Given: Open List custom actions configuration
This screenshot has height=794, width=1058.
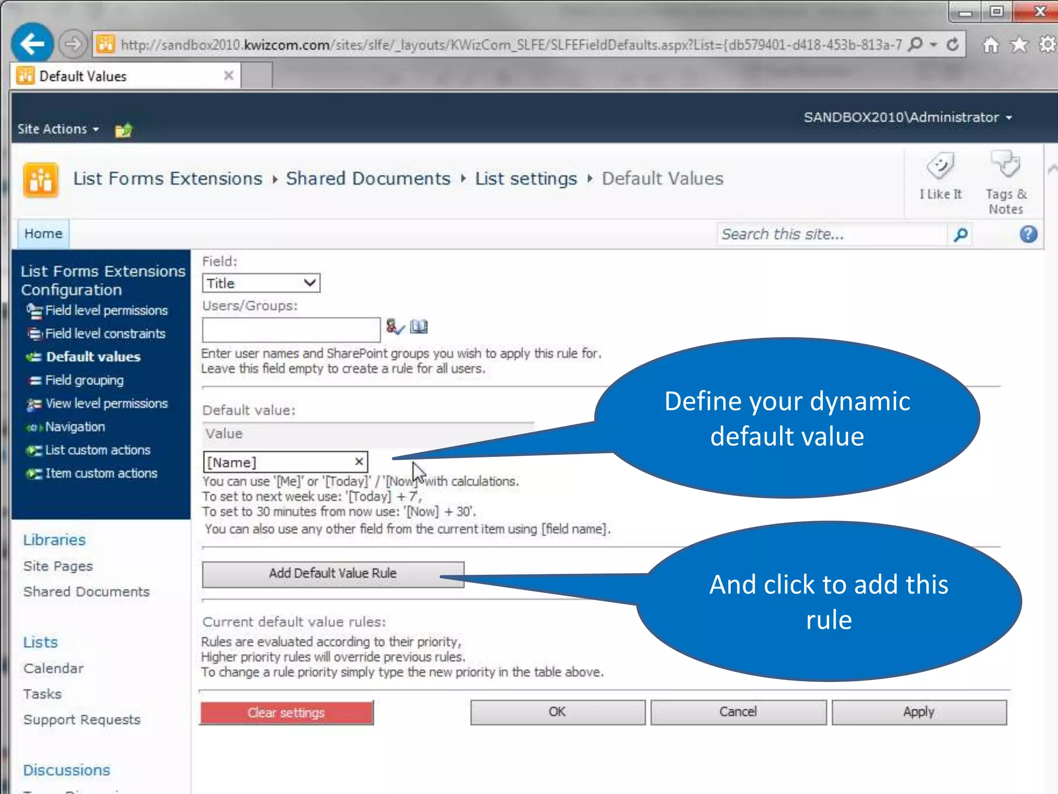Looking at the screenshot, I should 98,450.
